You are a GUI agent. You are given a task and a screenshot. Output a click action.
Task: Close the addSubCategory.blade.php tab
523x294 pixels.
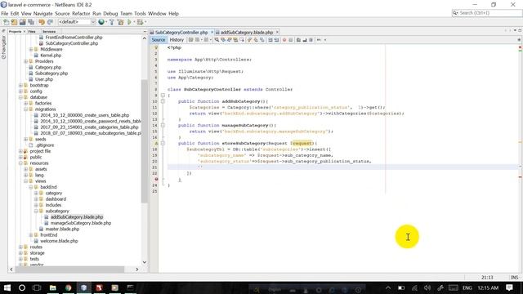(x=277, y=33)
